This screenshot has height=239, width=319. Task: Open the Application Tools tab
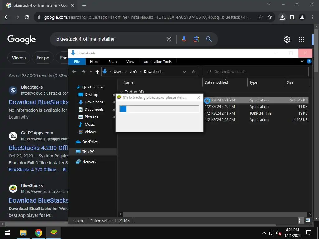(x=158, y=62)
